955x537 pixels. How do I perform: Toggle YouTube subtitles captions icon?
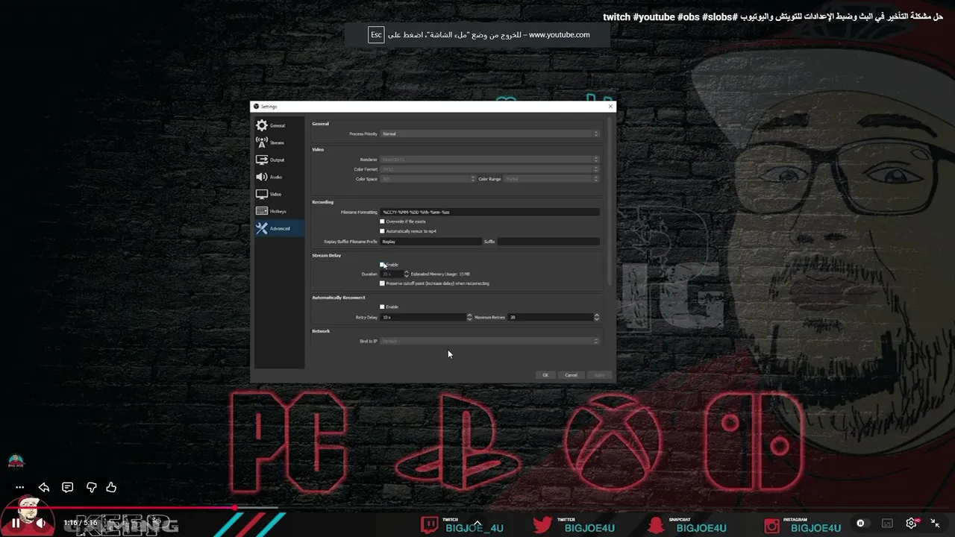887,524
